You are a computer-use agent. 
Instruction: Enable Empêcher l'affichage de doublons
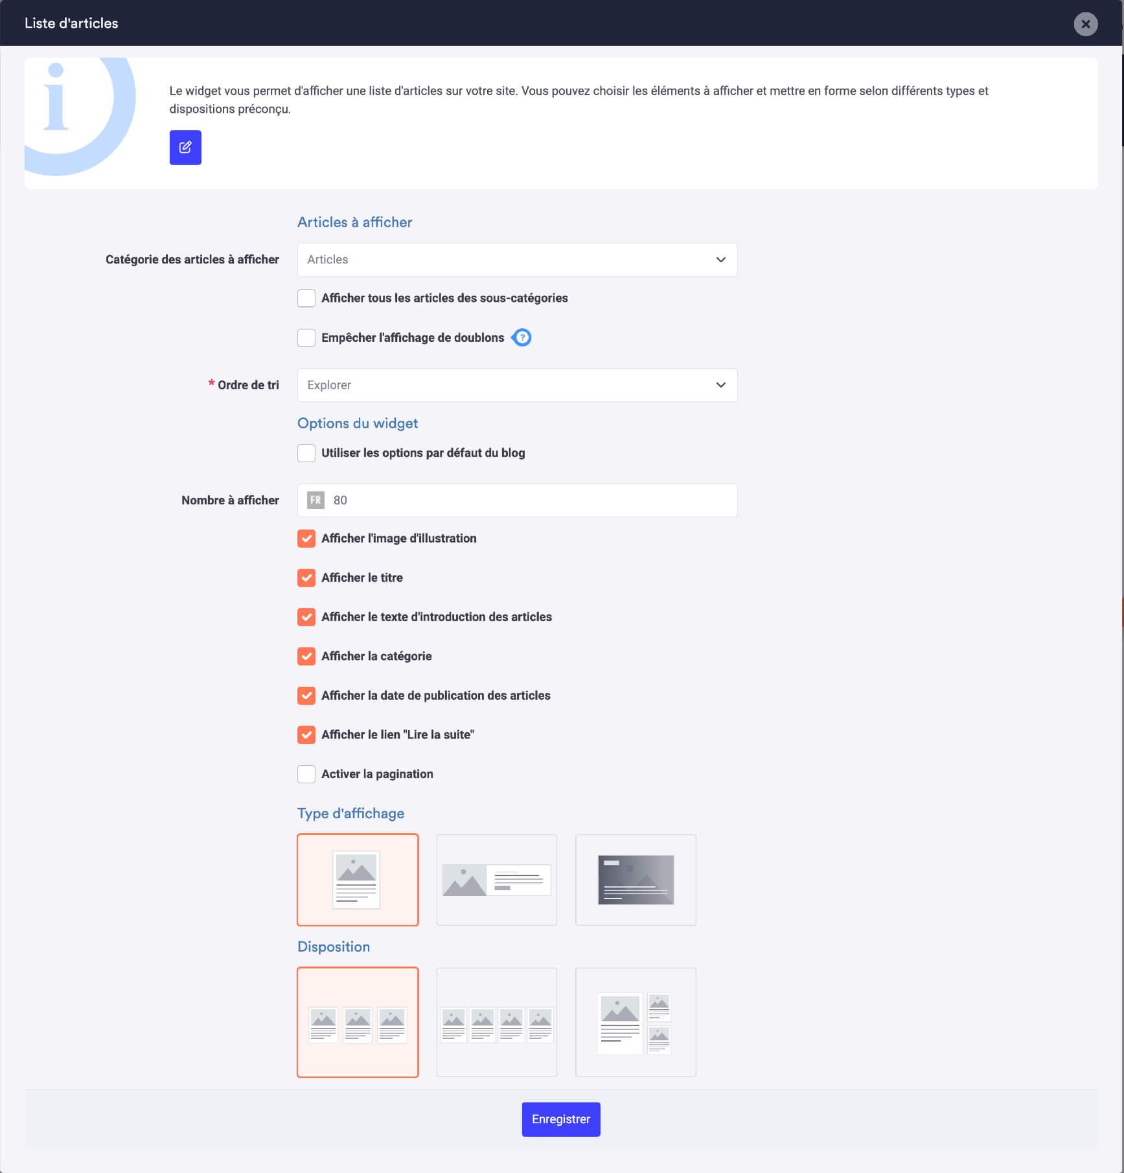click(x=306, y=338)
